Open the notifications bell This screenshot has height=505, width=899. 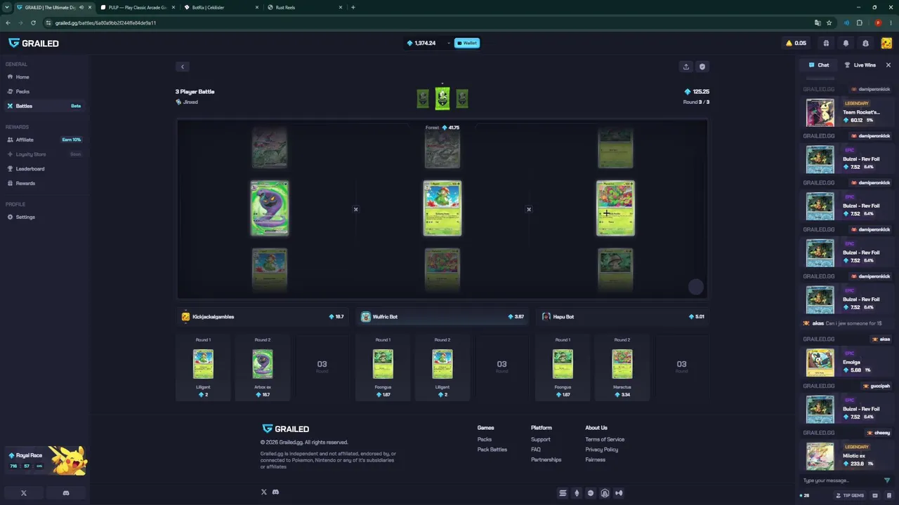(x=846, y=43)
